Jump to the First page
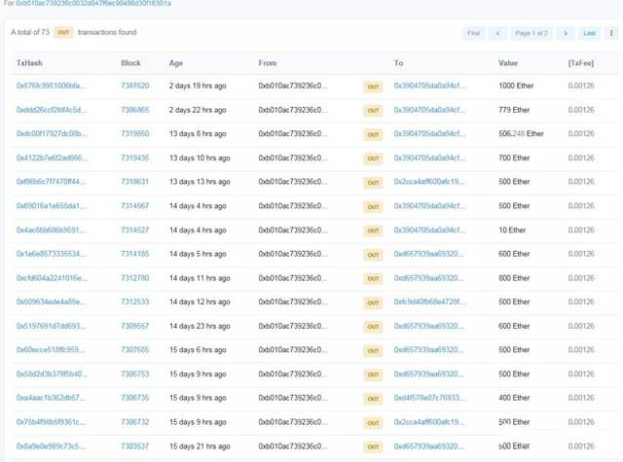The width and height of the screenshot is (623, 462). tap(473, 33)
